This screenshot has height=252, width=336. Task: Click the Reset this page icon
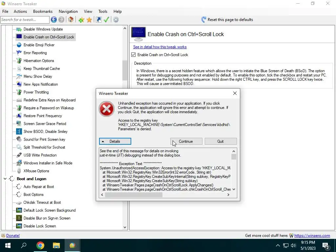(203, 20)
